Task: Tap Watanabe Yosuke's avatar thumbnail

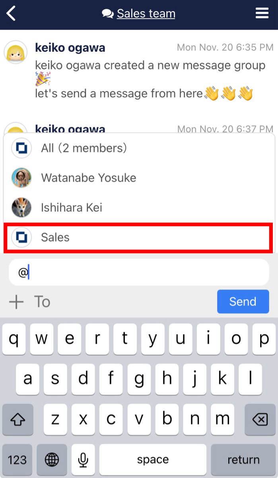Action: coord(21,178)
